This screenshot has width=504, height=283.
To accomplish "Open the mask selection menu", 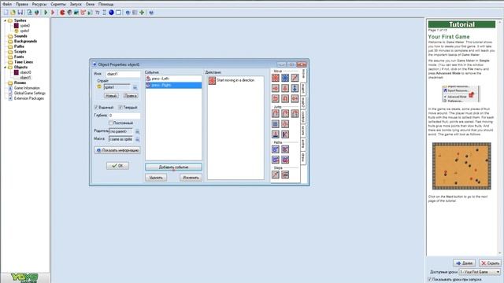I will point(137,139).
